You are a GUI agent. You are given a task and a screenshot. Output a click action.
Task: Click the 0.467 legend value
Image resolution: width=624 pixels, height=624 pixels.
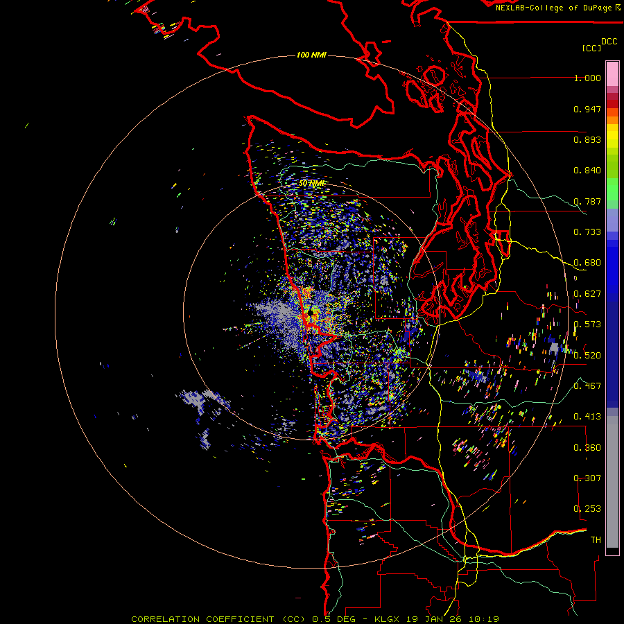587,386
